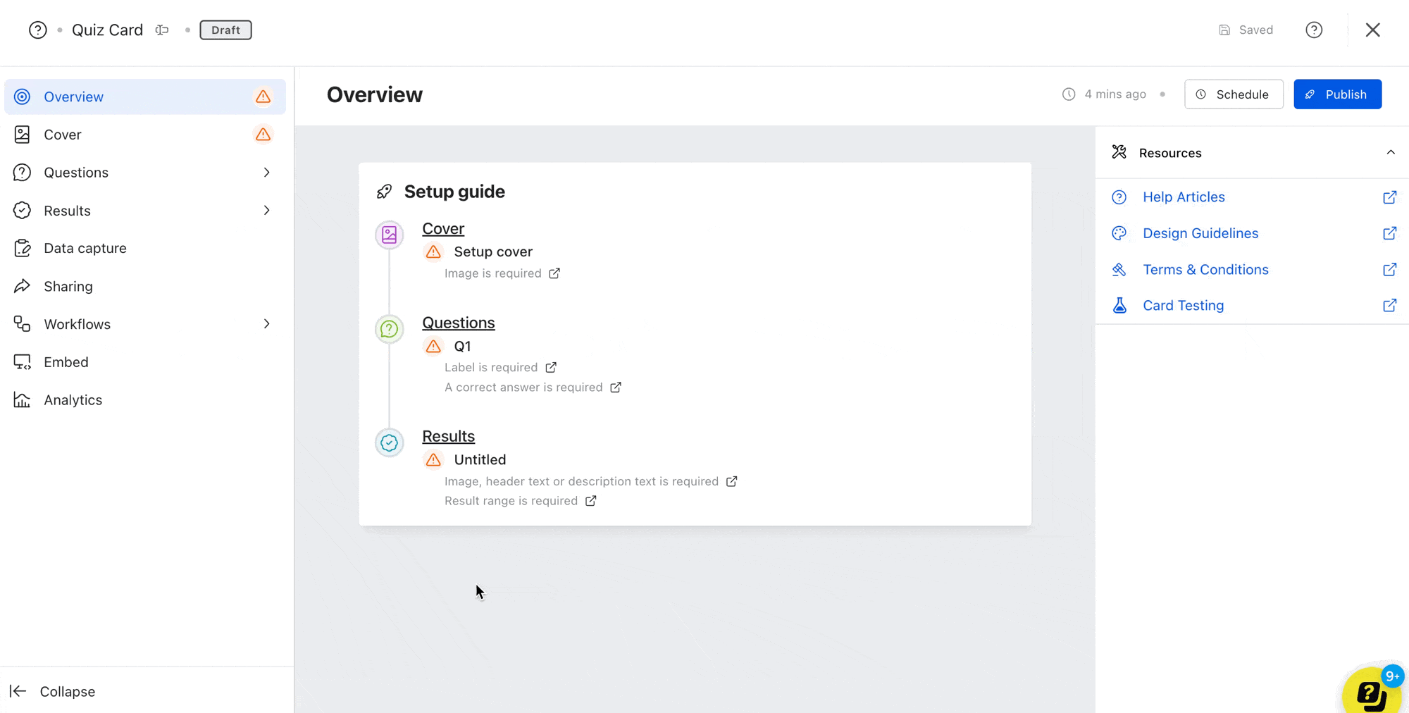
Task: Expand the Results sidebar submenu
Action: coord(266,211)
